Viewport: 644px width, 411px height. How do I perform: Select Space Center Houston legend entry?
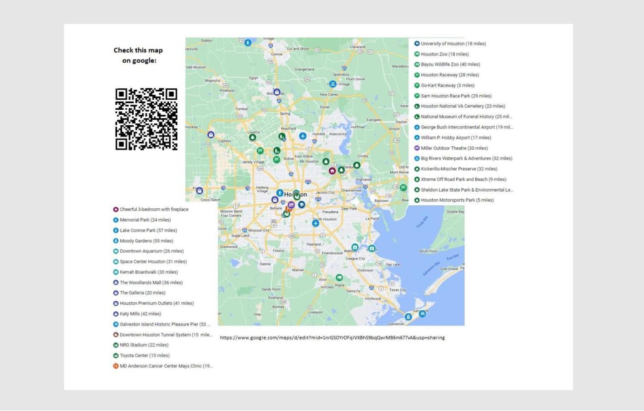(x=150, y=262)
